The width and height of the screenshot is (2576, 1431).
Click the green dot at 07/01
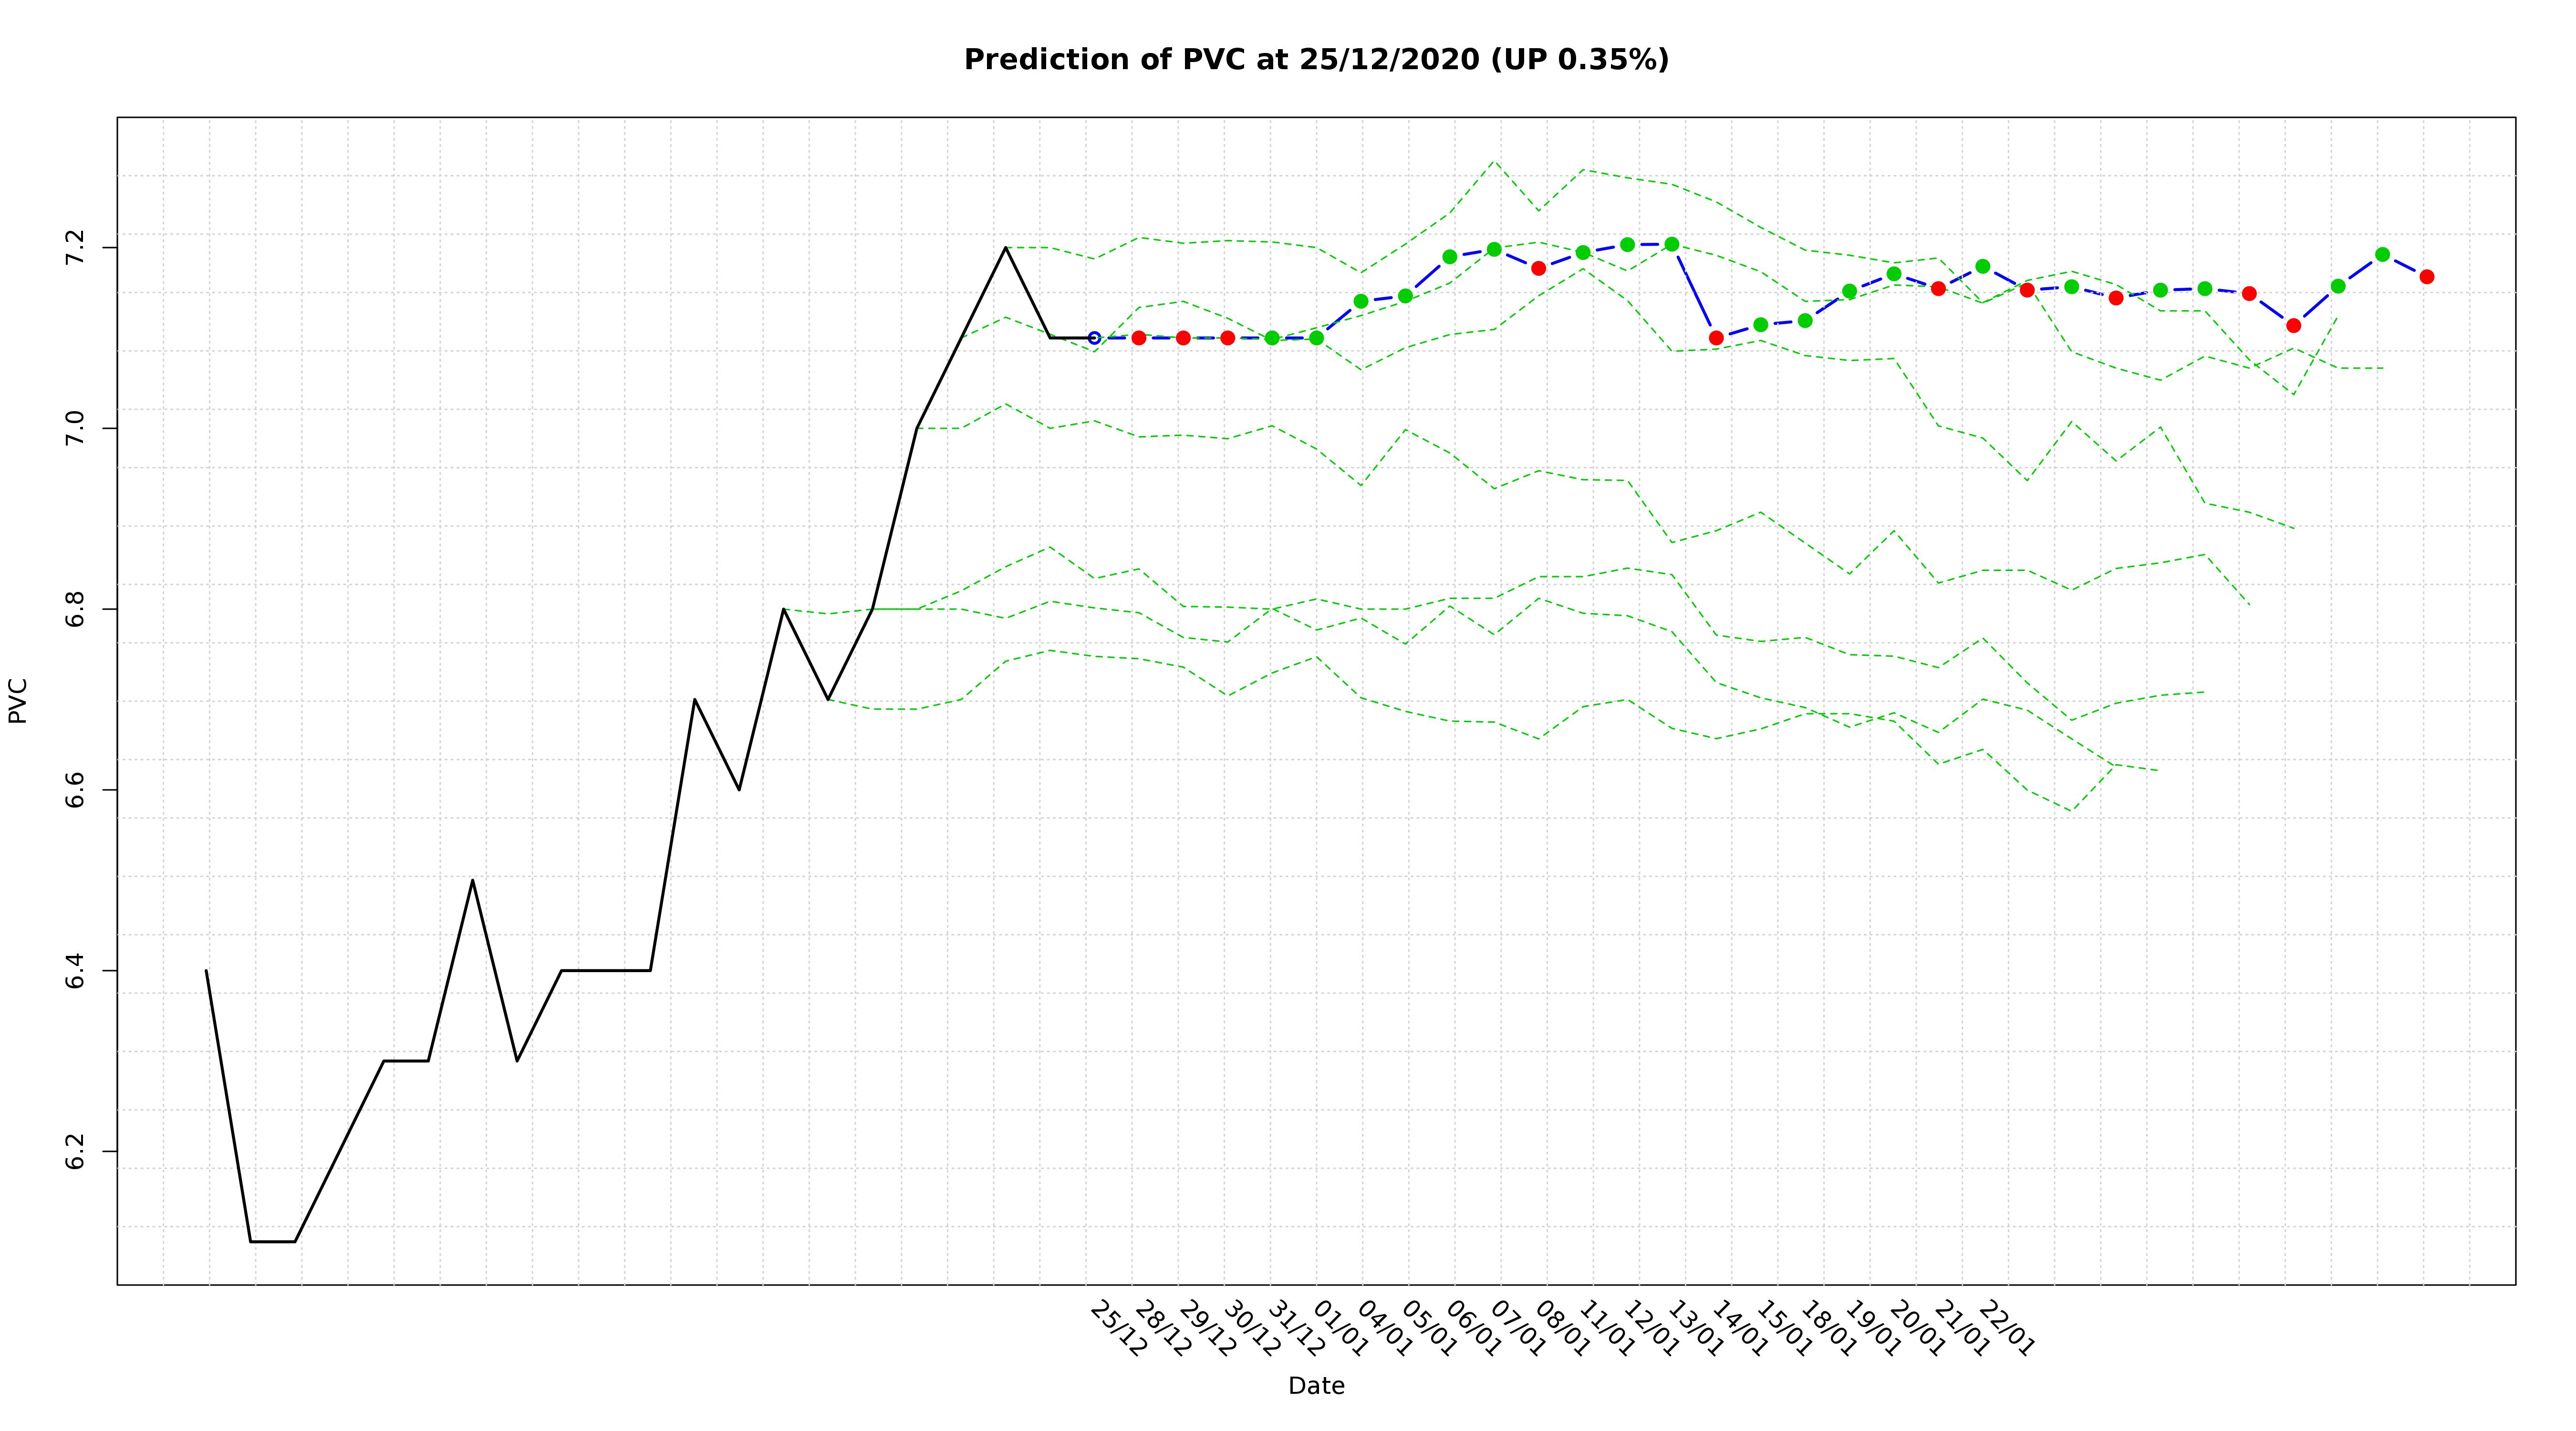pyautogui.click(x=1494, y=249)
